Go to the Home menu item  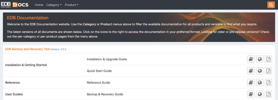pos(39,5)
